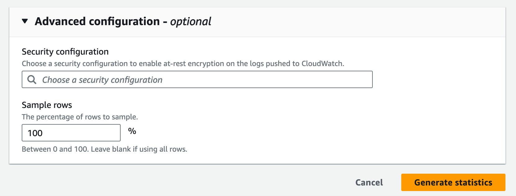Viewport: 516px width, 196px height.
Task: Click the Advanced configuration header title
Action: coord(97,21)
